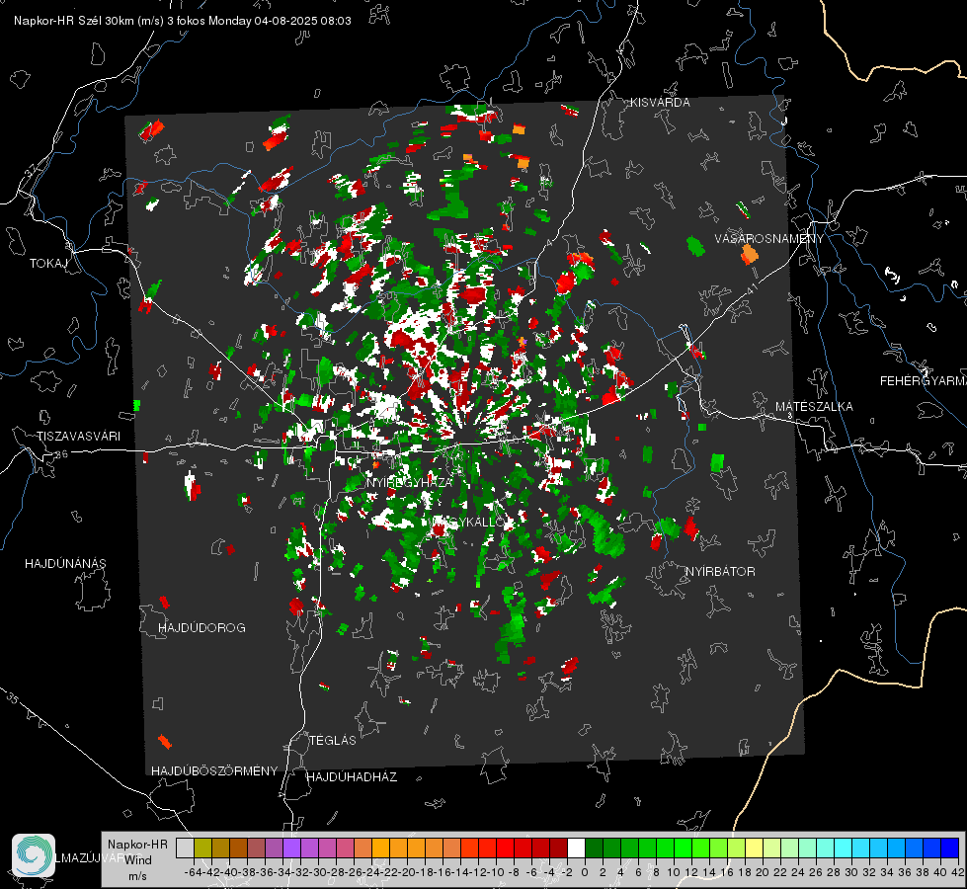This screenshot has width=967, height=889.
Task: Click road number 35 in the lower left
Action: 12,697
